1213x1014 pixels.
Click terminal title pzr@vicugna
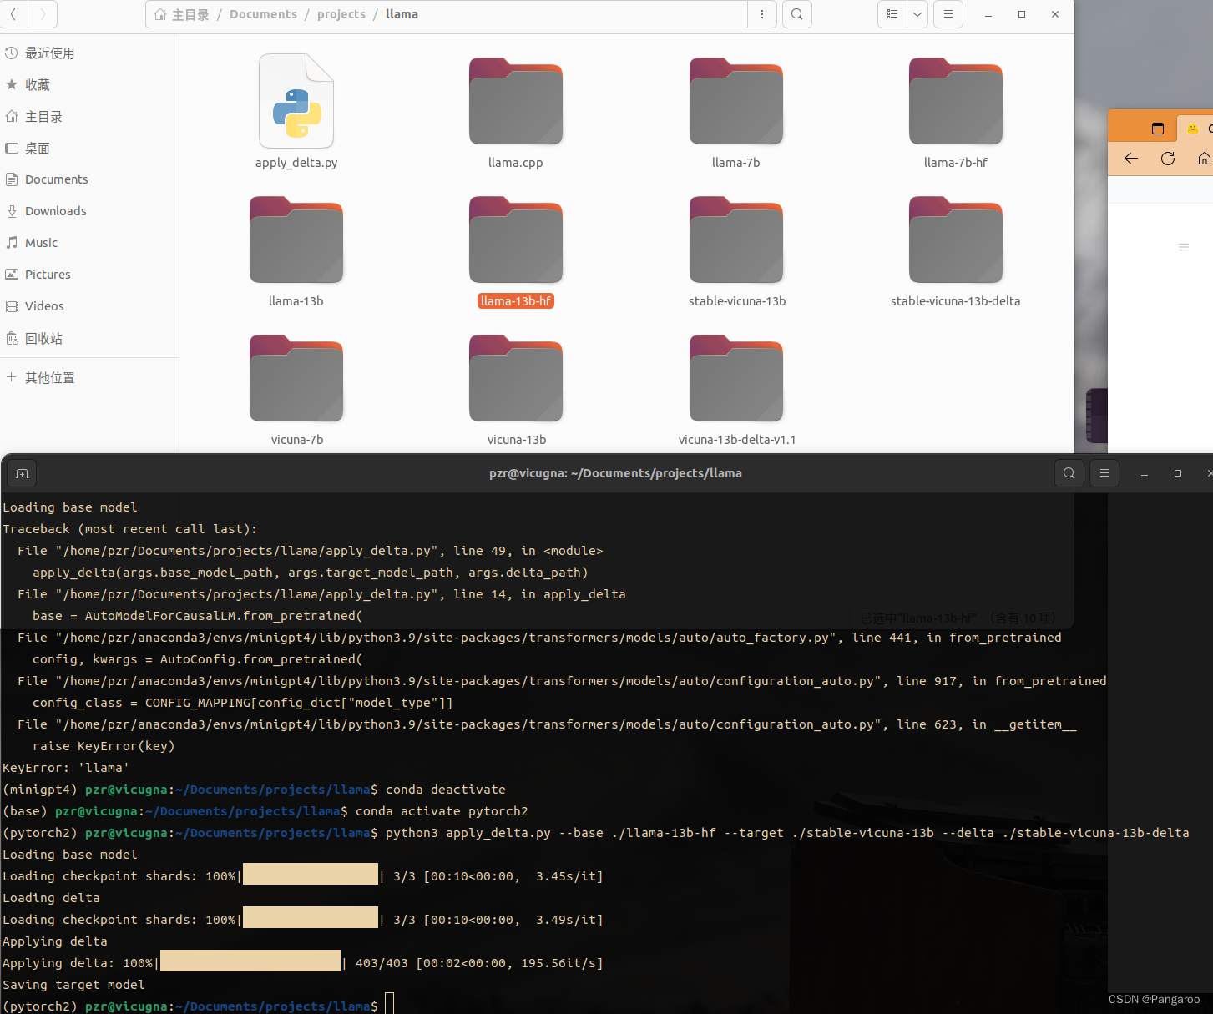point(615,473)
